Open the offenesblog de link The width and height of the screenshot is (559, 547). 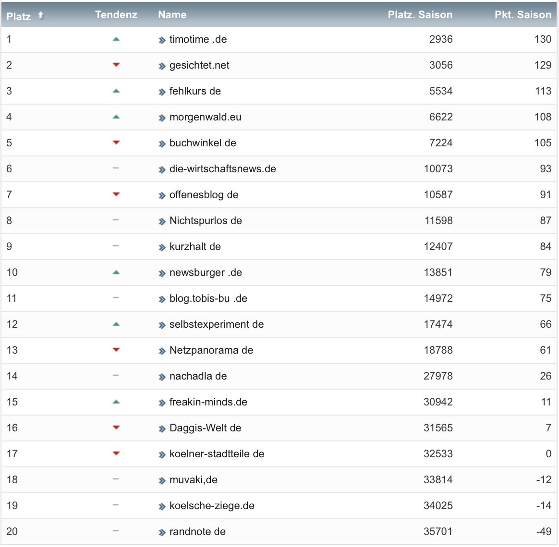click(x=204, y=195)
